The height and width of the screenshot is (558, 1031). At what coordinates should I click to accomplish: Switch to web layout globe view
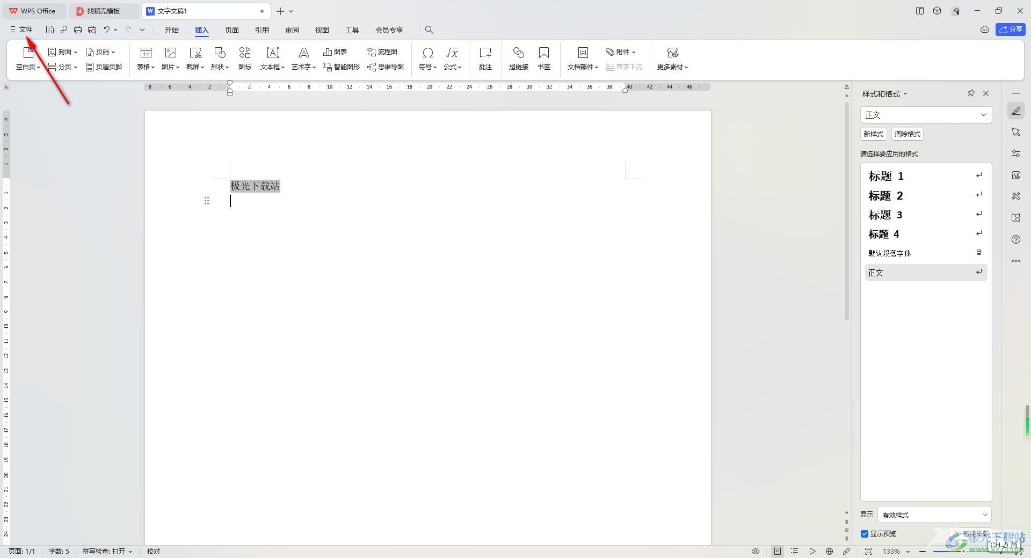829,551
